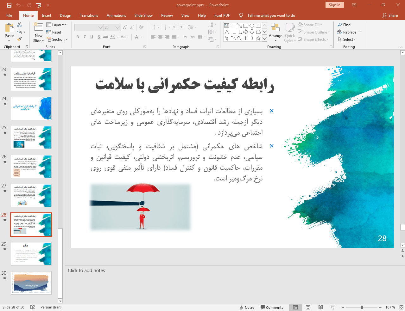405x311 pixels.
Task: Click the Sign in button
Action: (334, 5)
